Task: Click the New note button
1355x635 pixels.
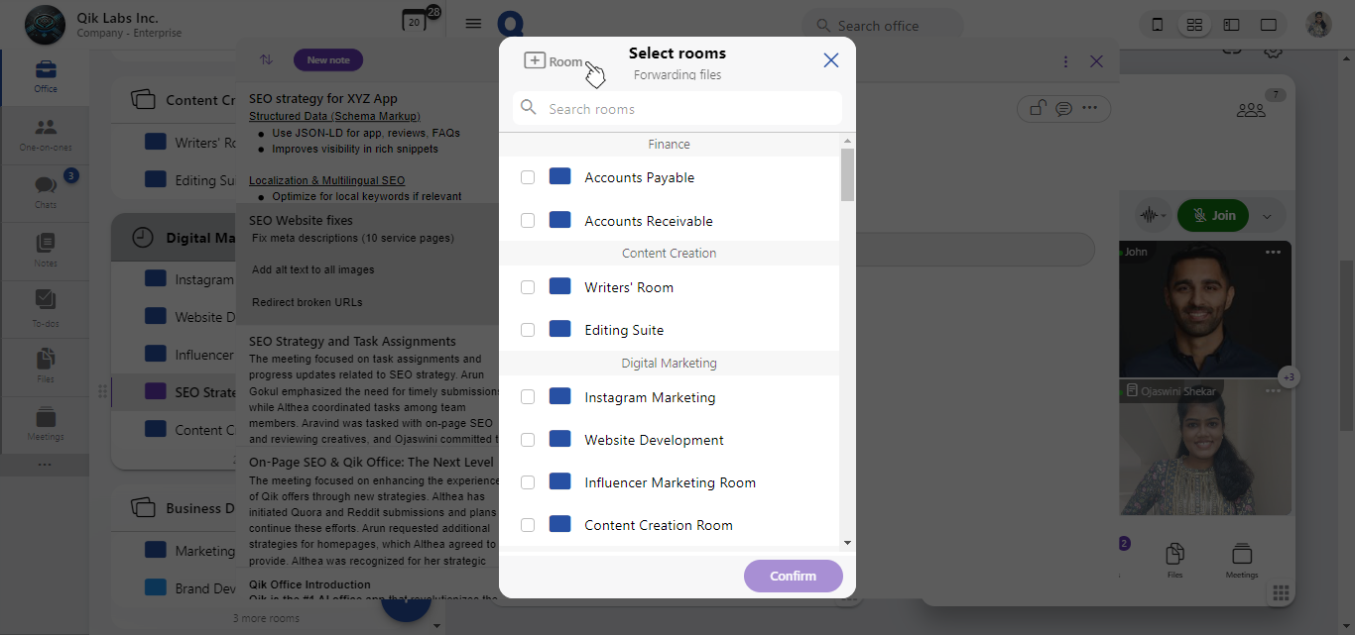Action: pos(328,60)
